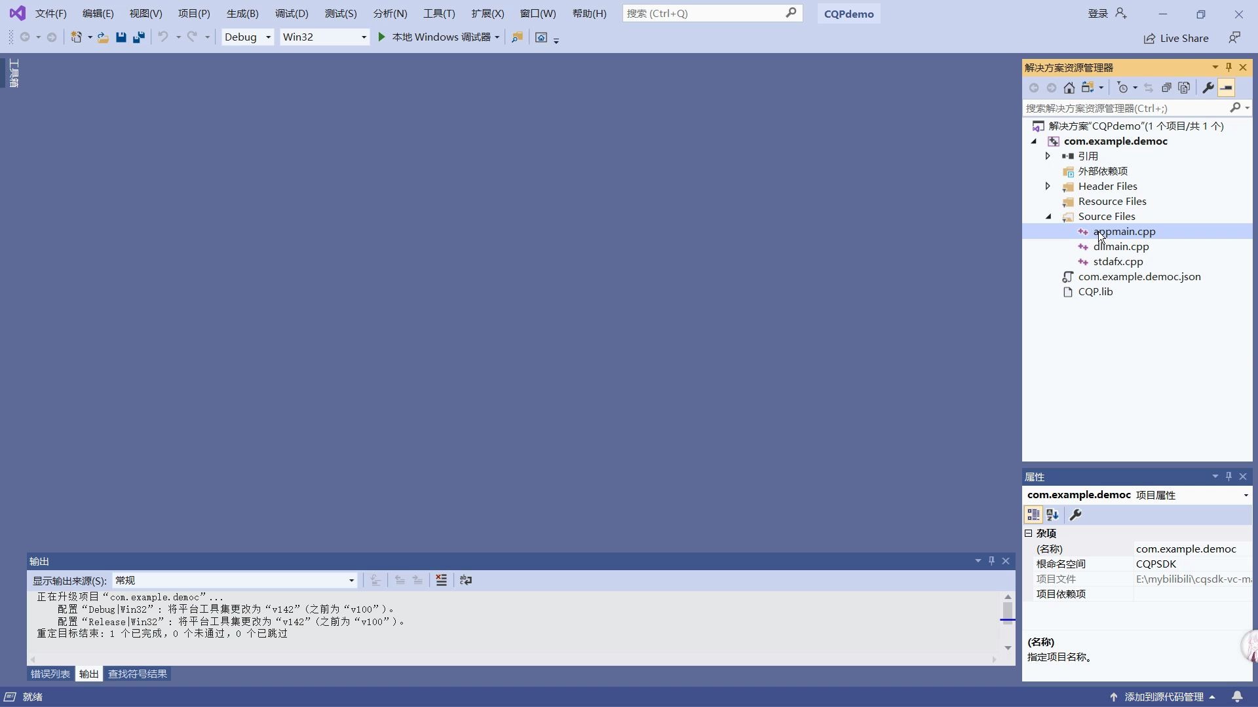Click 添加到源代码管理 in status bar
Viewport: 1258px width, 707px height.
tap(1164, 697)
